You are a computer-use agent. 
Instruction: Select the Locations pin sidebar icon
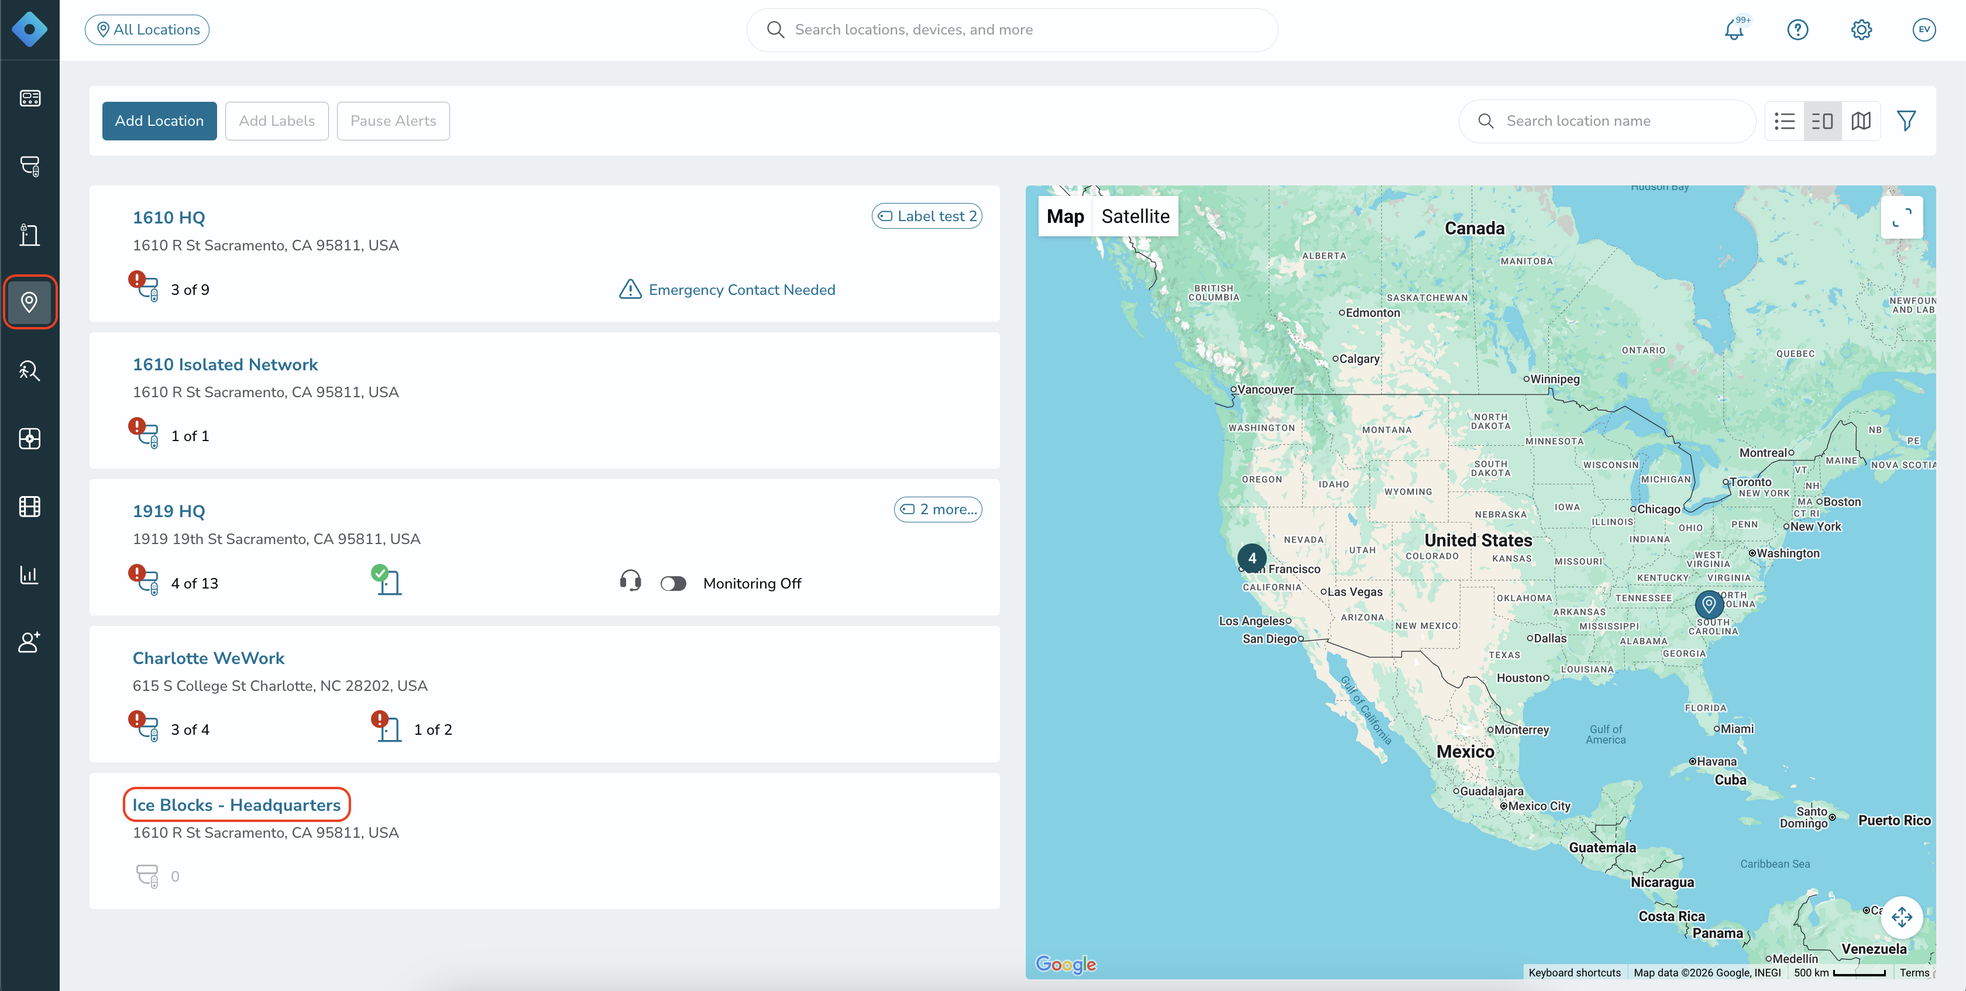pos(30,302)
